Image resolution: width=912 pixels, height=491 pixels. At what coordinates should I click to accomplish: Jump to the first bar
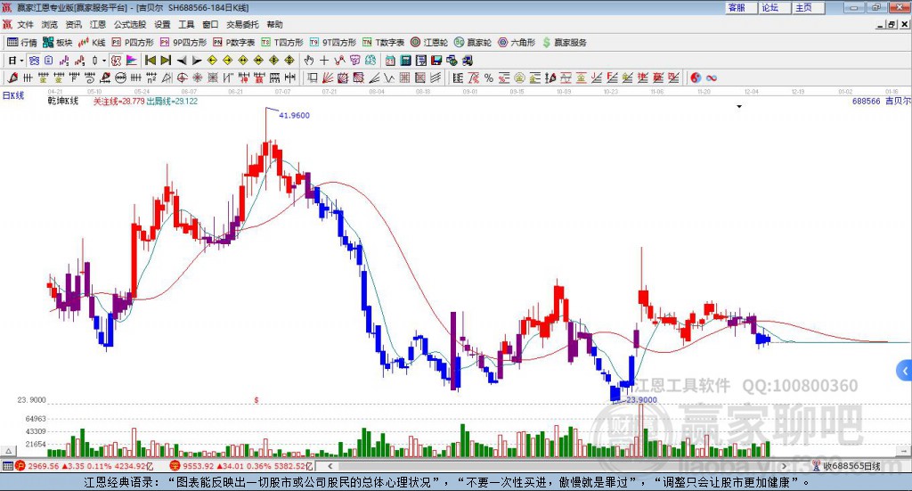coord(150,61)
